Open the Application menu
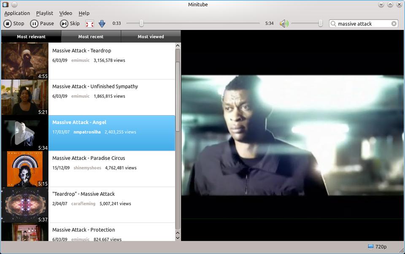The width and height of the screenshot is (405, 254). pyautogui.click(x=17, y=13)
